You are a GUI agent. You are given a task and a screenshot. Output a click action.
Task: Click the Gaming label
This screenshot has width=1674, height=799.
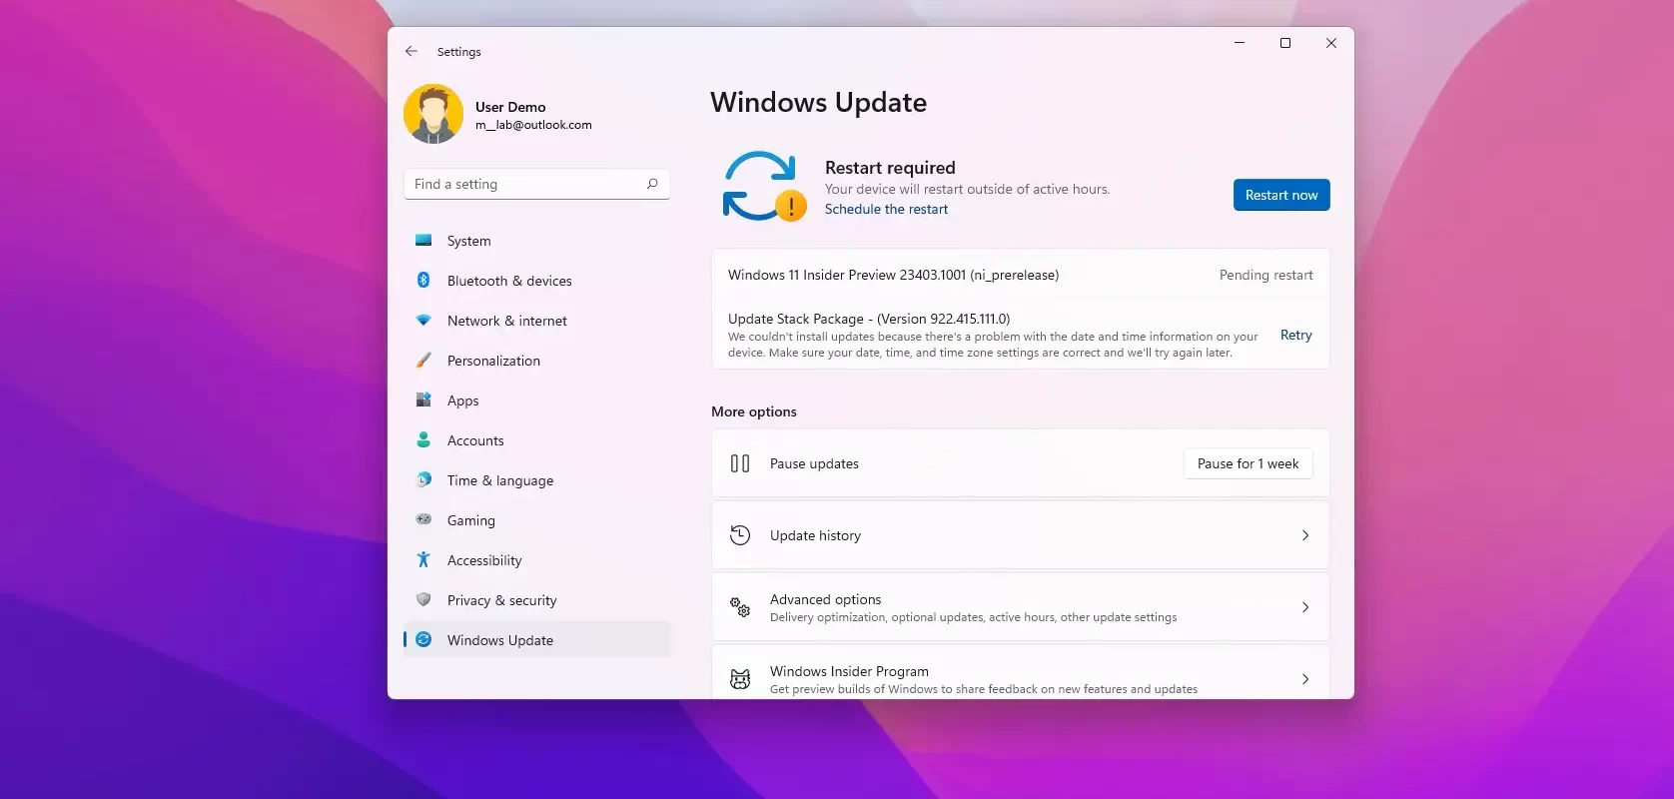click(x=471, y=520)
